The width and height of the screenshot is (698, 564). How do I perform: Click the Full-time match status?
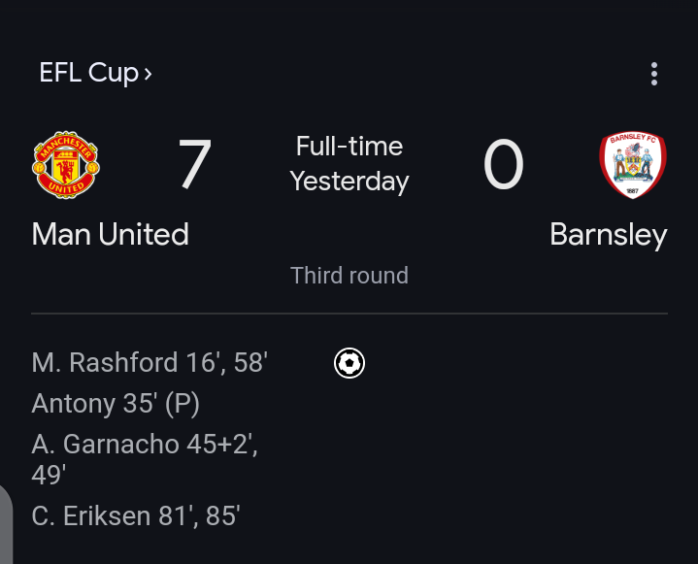point(349,147)
